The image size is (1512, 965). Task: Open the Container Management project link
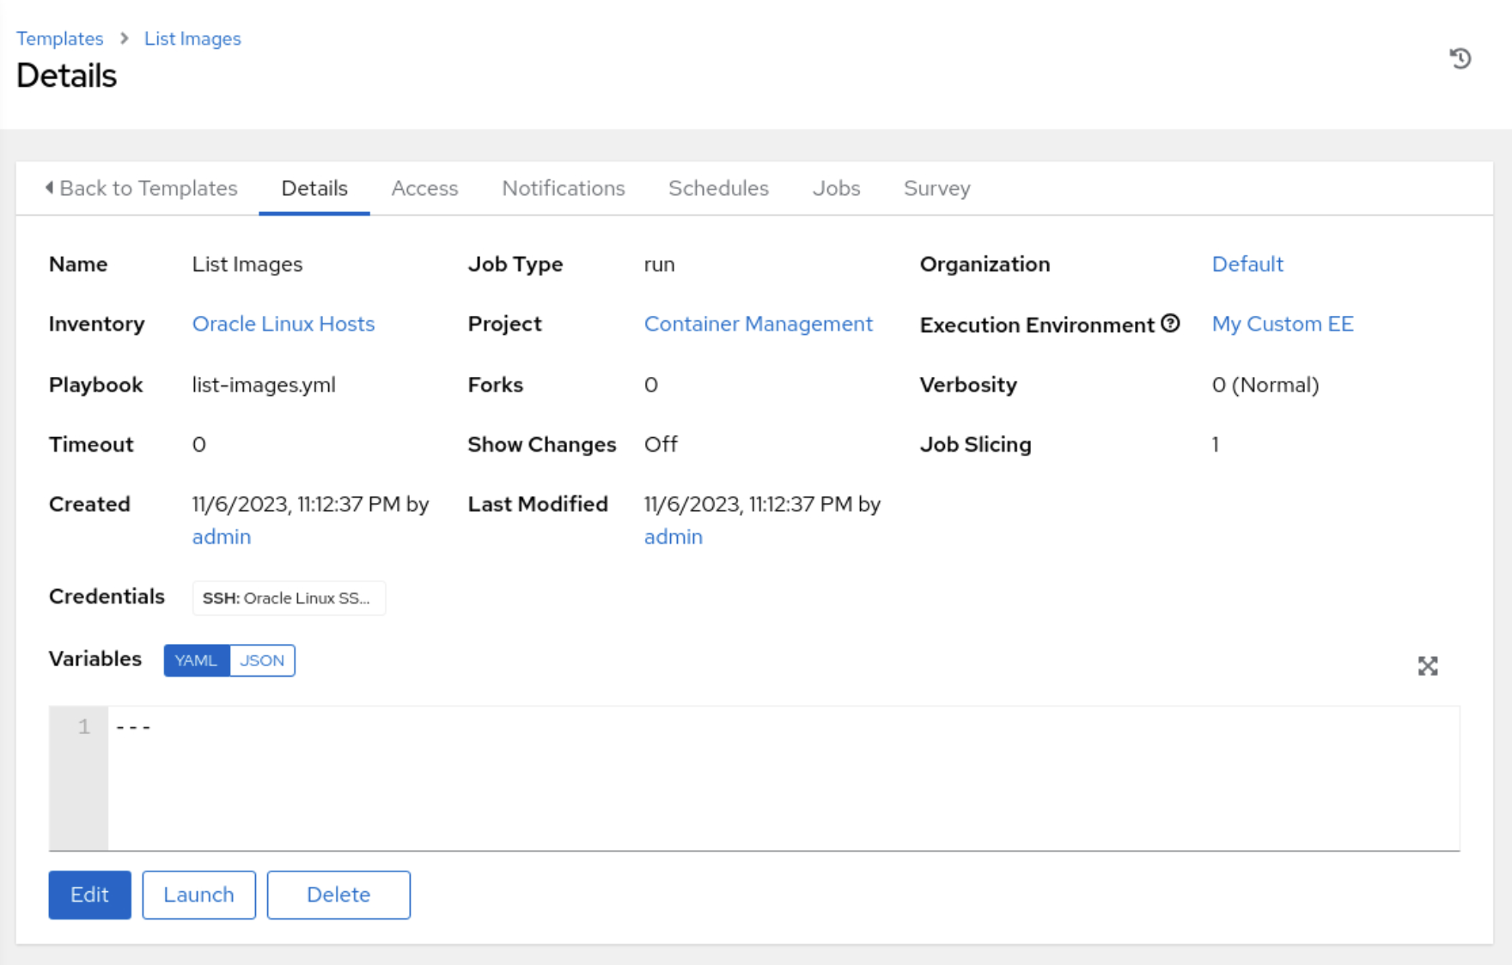point(759,324)
